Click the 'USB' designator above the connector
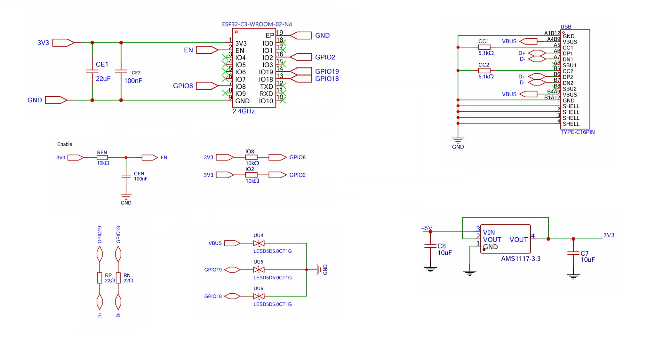663x342 pixels. (x=566, y=27)
